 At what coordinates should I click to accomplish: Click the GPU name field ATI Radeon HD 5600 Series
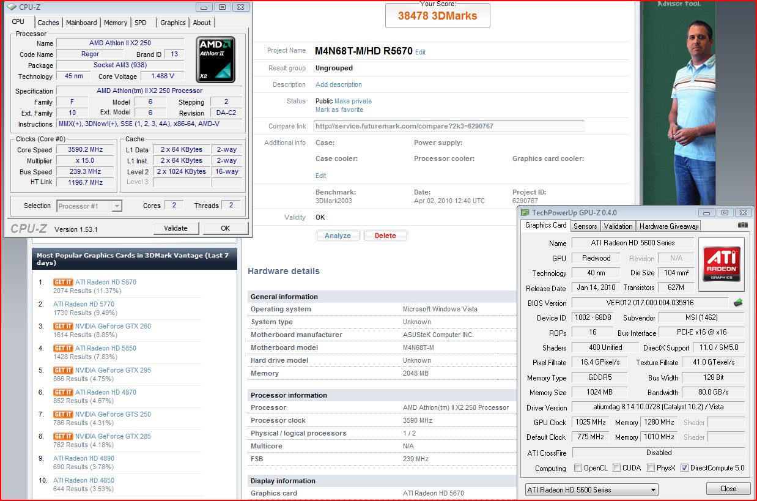[632, 243]
